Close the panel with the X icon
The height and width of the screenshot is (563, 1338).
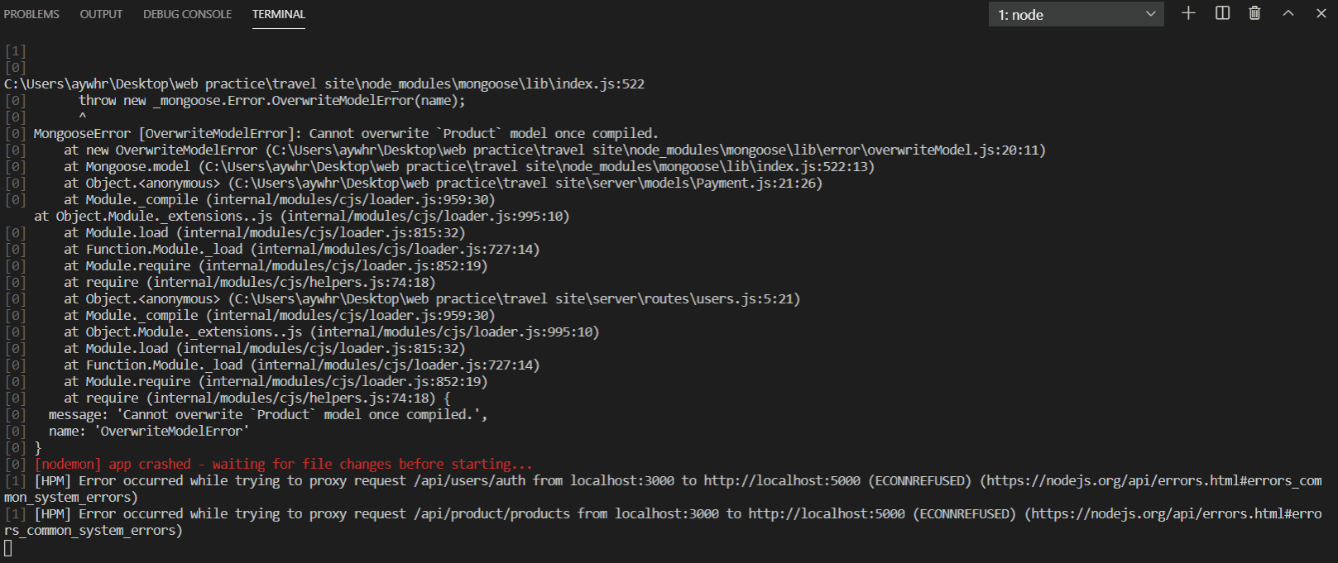pos(1321,13)
